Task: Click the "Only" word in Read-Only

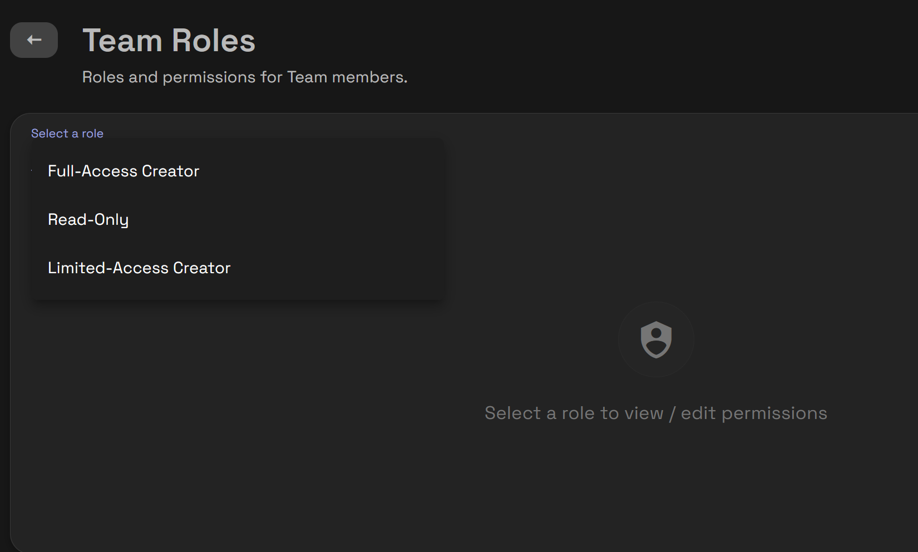Action: [x=111, y=219]
